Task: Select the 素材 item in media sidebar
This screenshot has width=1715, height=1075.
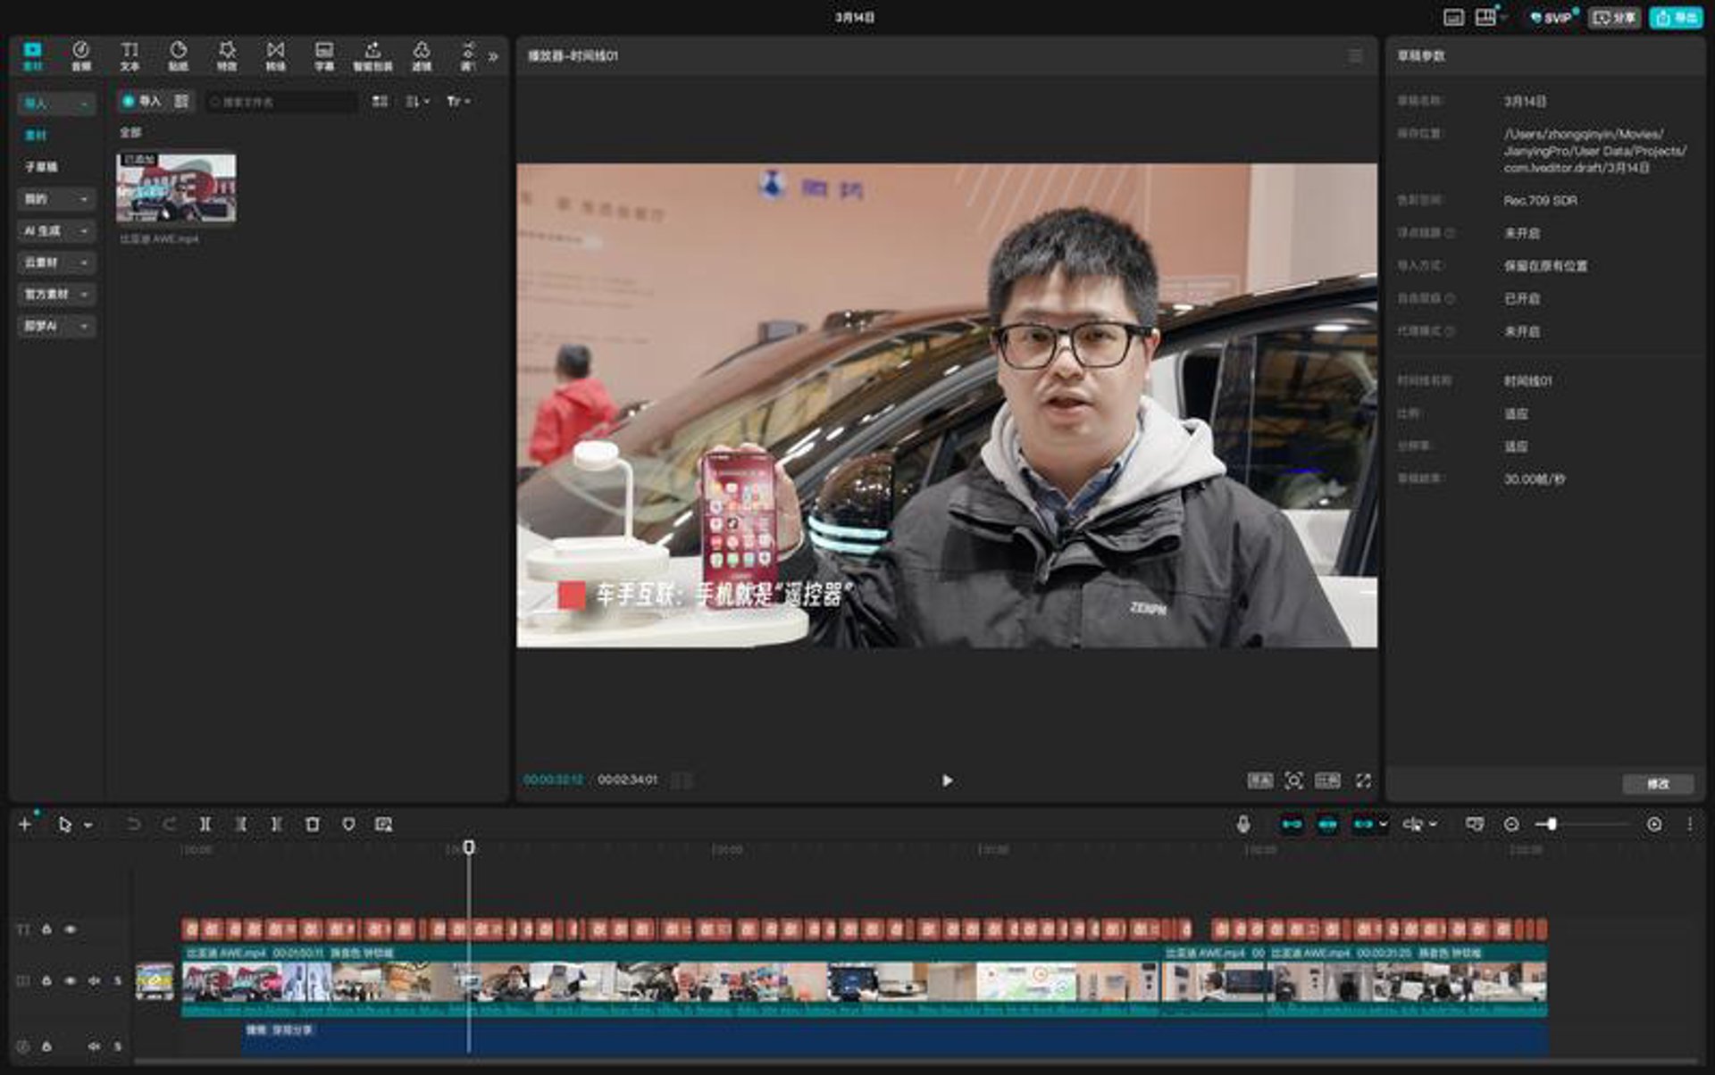Action: click(36, 135)
